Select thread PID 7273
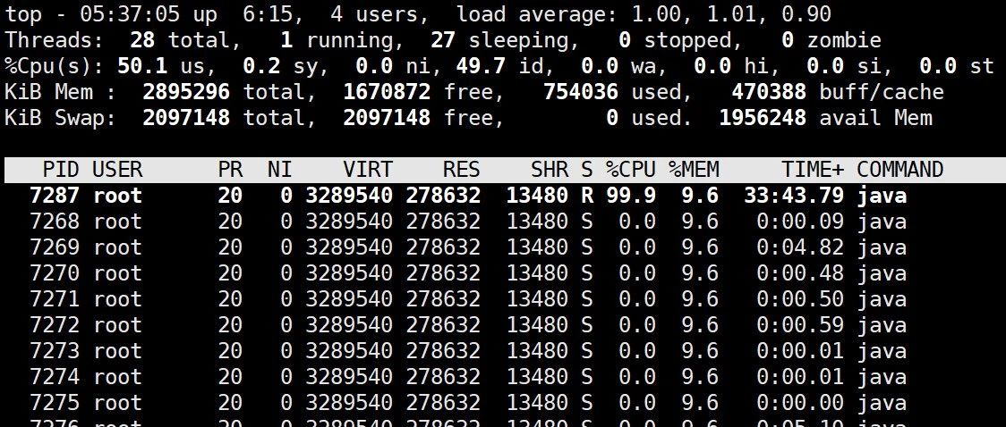This screenshot has height=427, width=1006. point(503,351)
